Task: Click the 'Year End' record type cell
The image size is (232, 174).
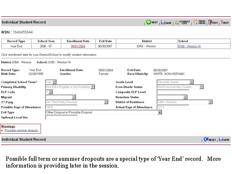Action: [16, 46]
